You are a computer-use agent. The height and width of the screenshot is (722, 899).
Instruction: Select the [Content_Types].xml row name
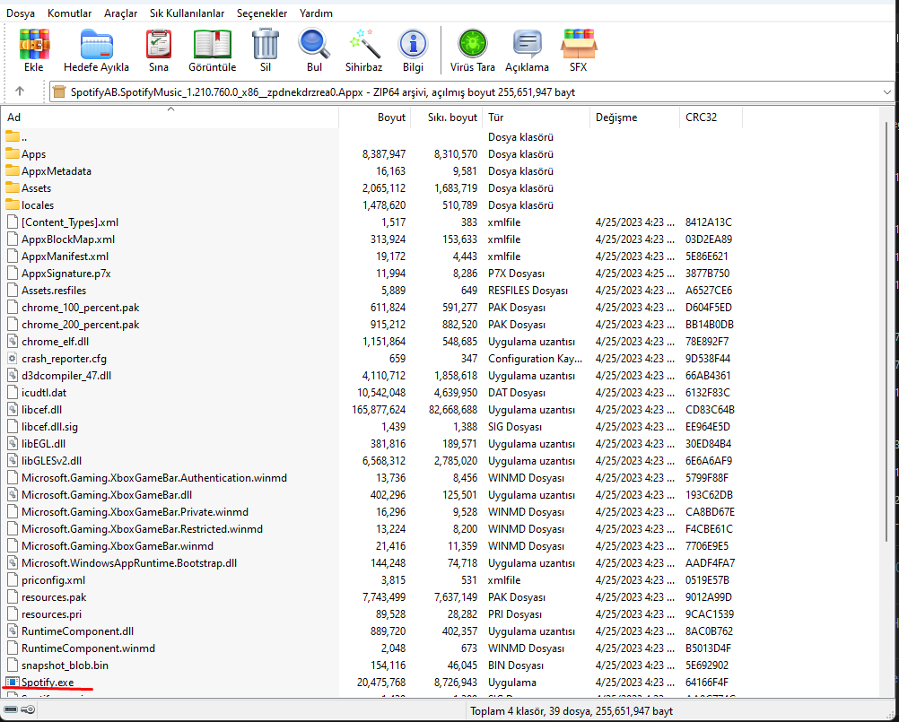pos(70,222)
